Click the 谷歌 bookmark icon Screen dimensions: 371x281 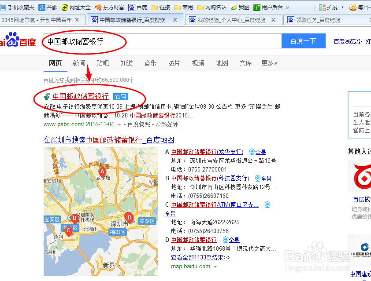(x=42, y=7)
